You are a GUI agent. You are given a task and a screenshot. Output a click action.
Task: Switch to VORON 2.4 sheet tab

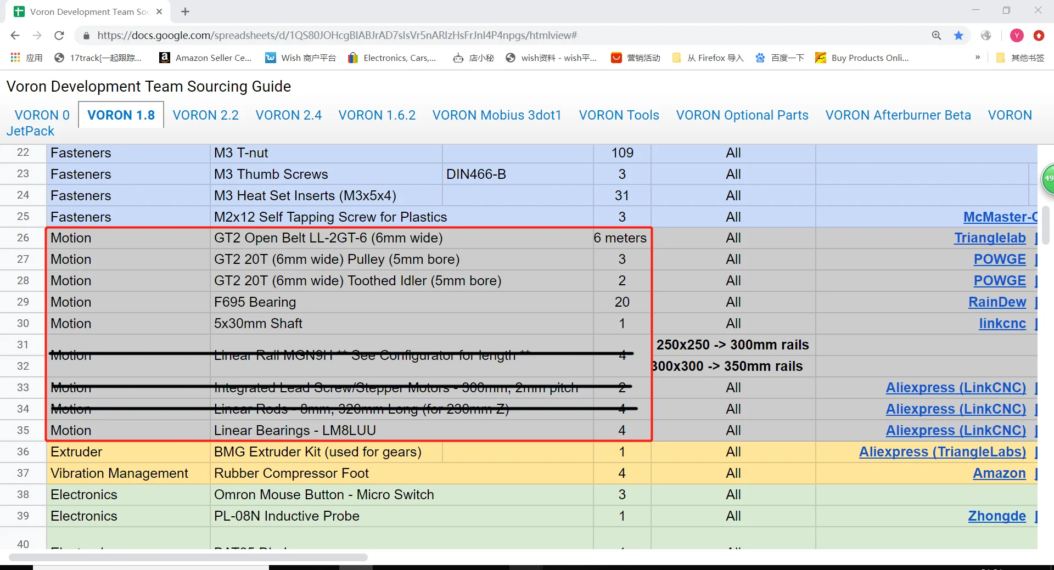click(288, 115)
